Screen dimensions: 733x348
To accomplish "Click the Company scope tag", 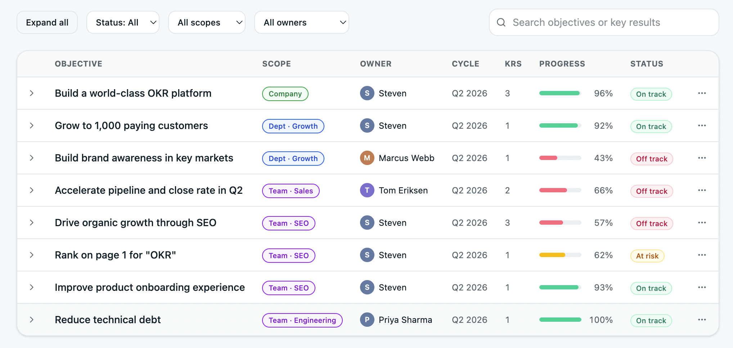I will [285, 94].
